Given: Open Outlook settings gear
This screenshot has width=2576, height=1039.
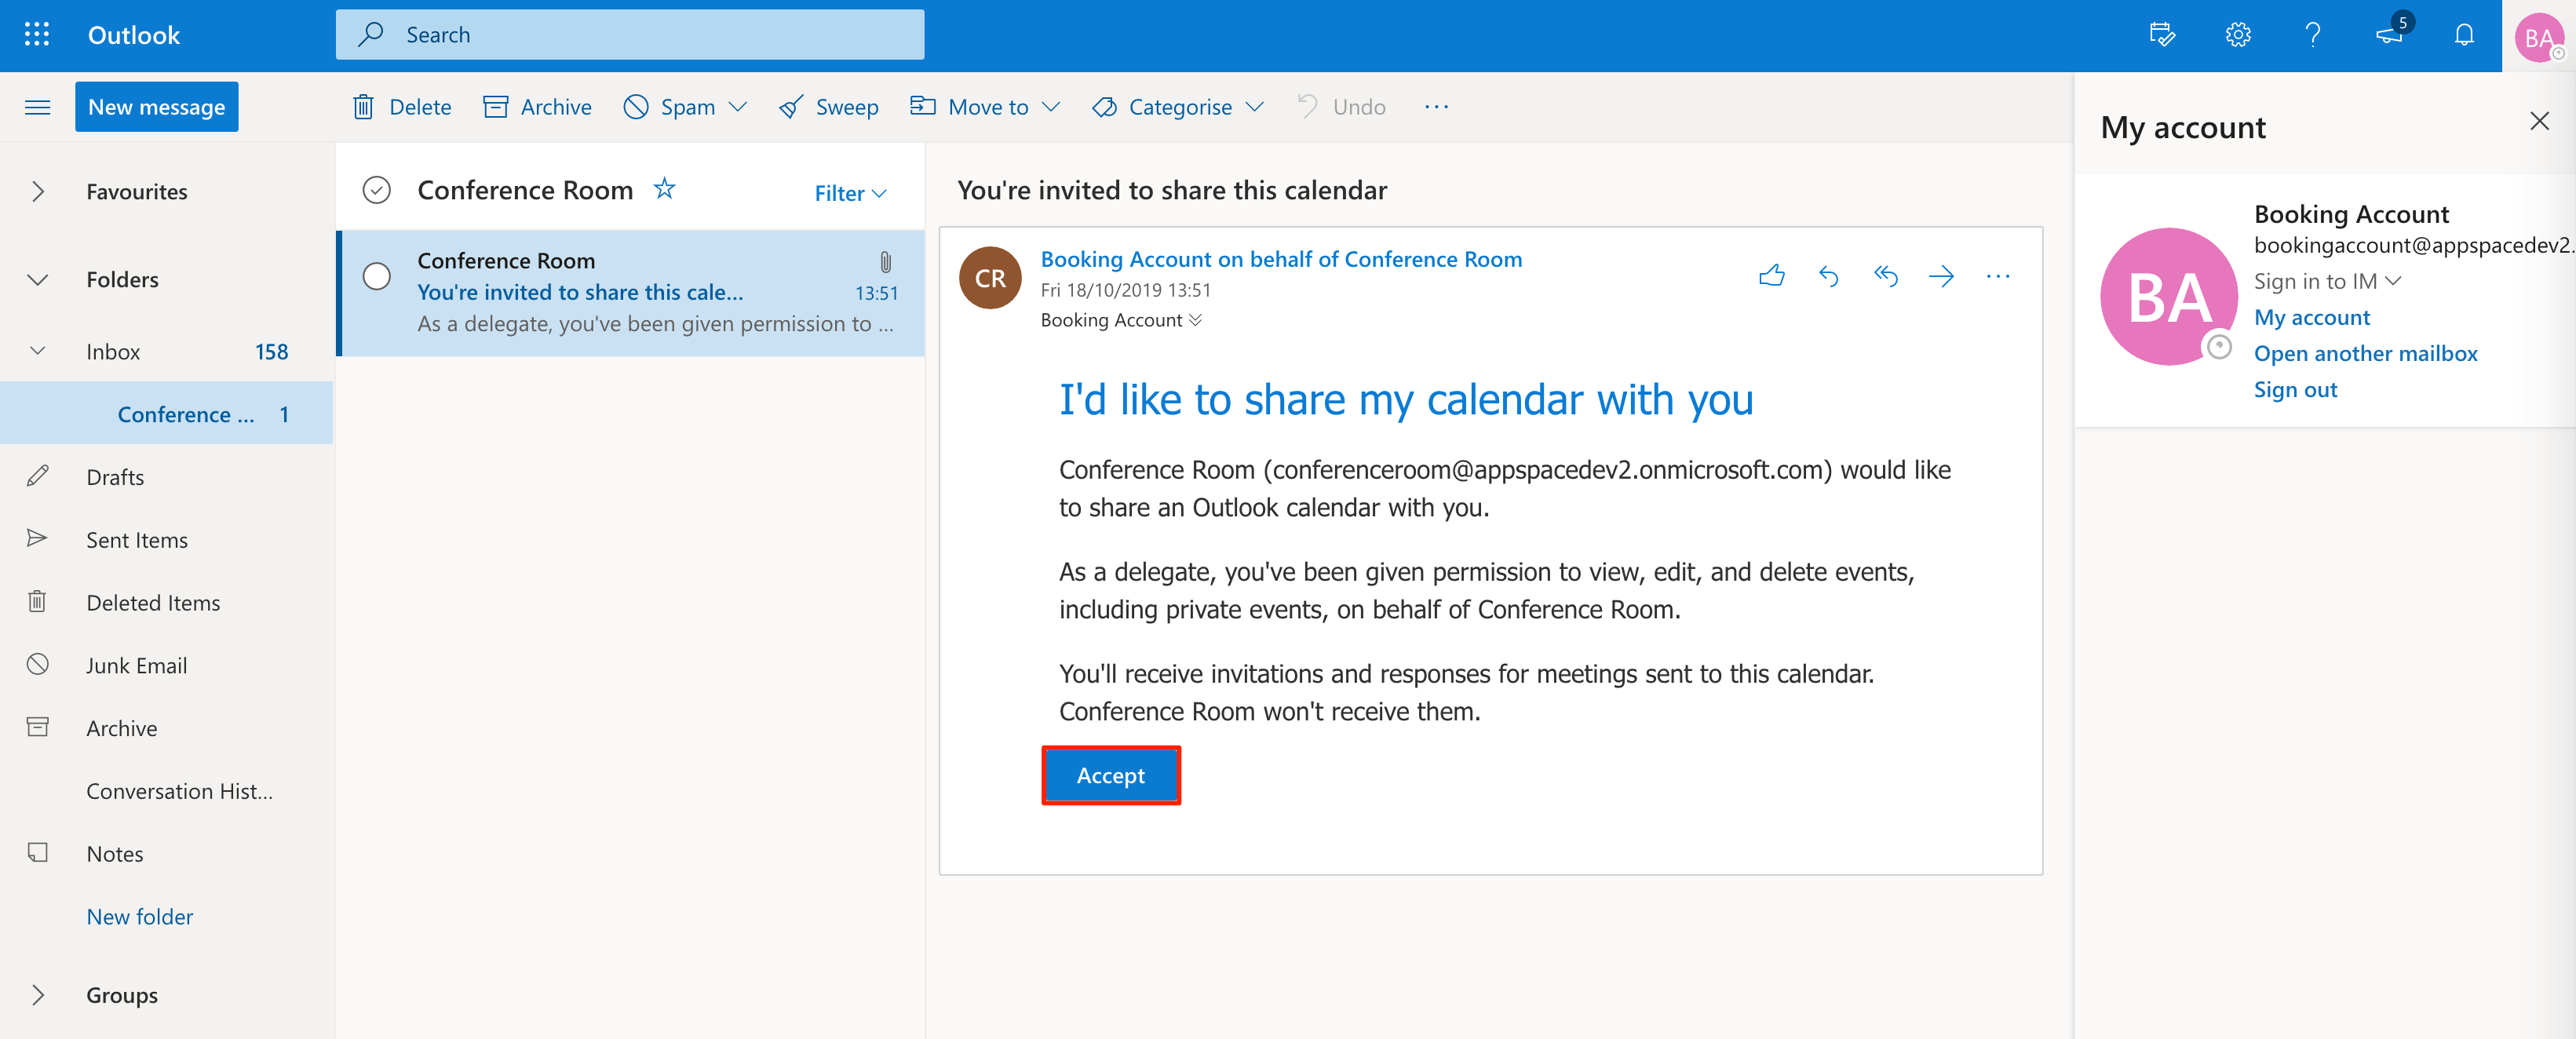Looking at the screenshot, I should pyautogui.click(x=2238, y=33).
